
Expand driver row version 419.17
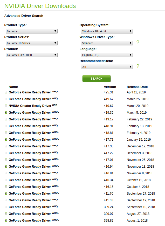click(6, 119)
